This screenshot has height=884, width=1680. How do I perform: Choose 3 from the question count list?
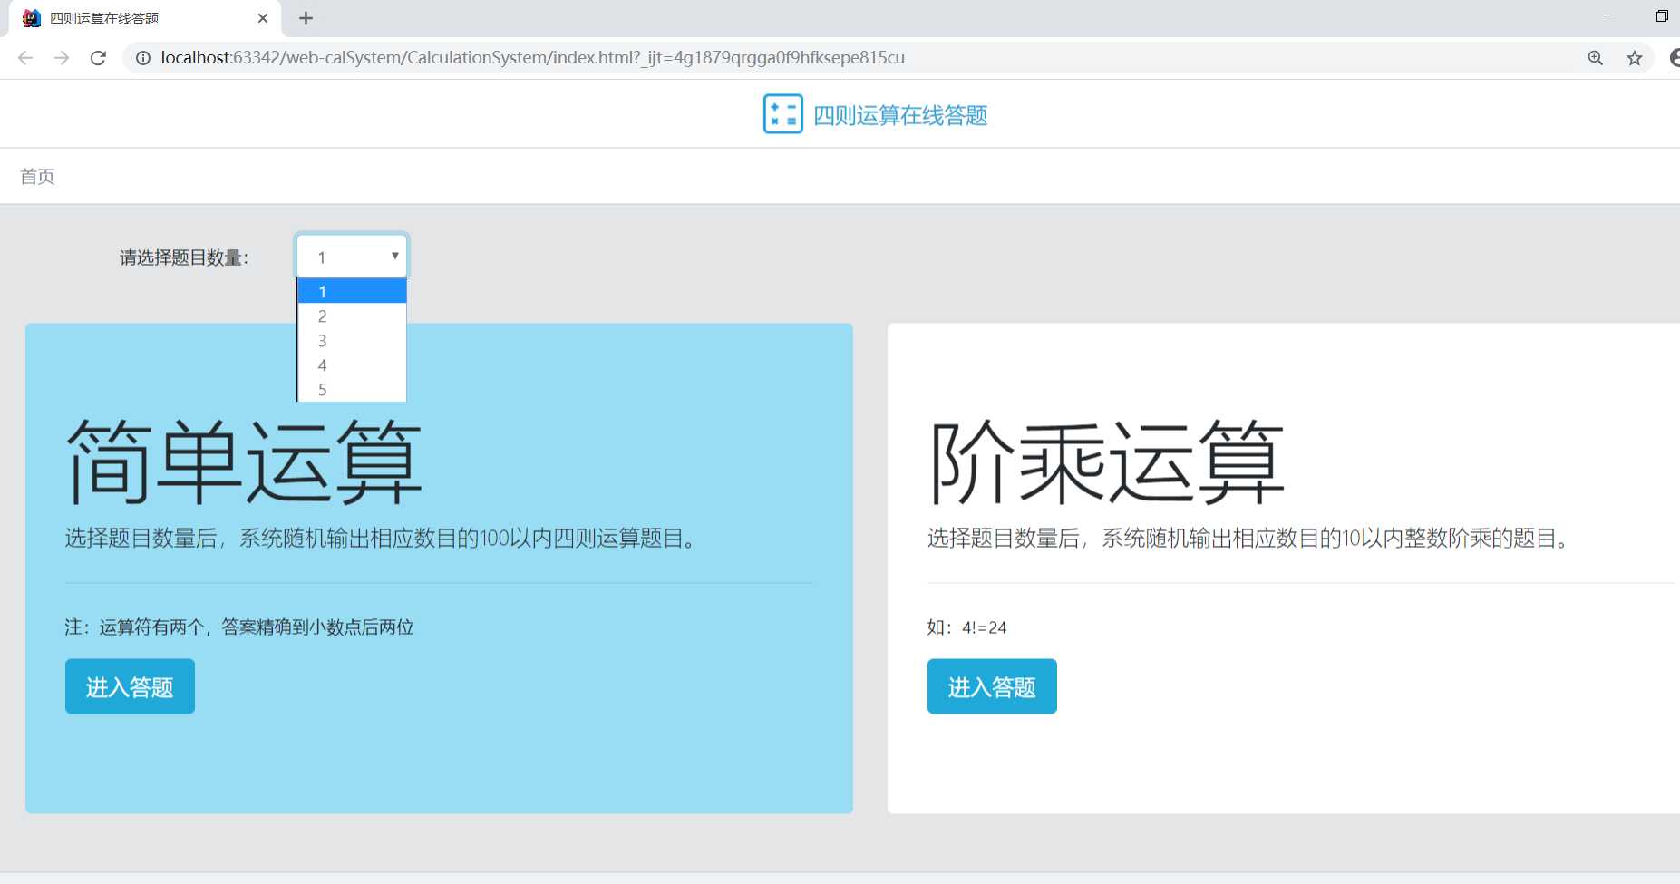click(352, 341)
